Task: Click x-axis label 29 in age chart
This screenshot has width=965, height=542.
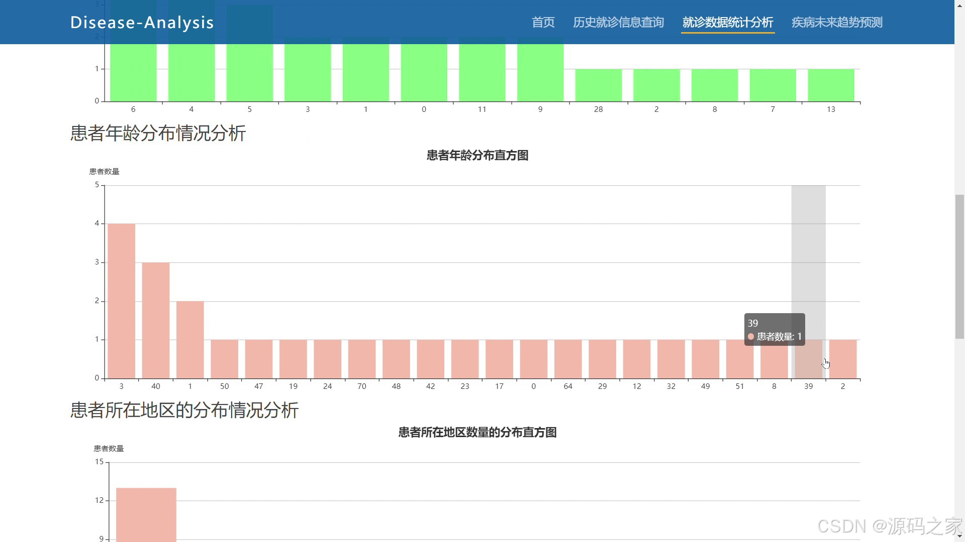Action: 602,386
